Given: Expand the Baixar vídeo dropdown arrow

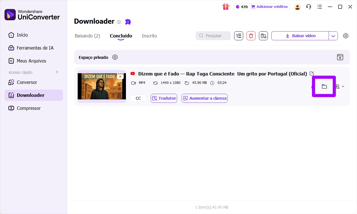Looking at the screenshot, I should (333, 36).
